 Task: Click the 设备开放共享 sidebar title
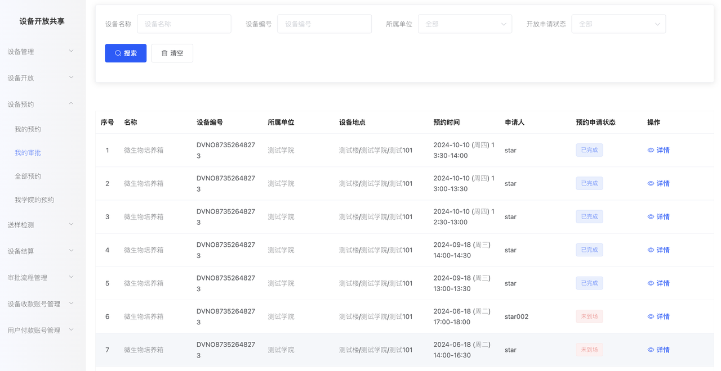point(42,21)
